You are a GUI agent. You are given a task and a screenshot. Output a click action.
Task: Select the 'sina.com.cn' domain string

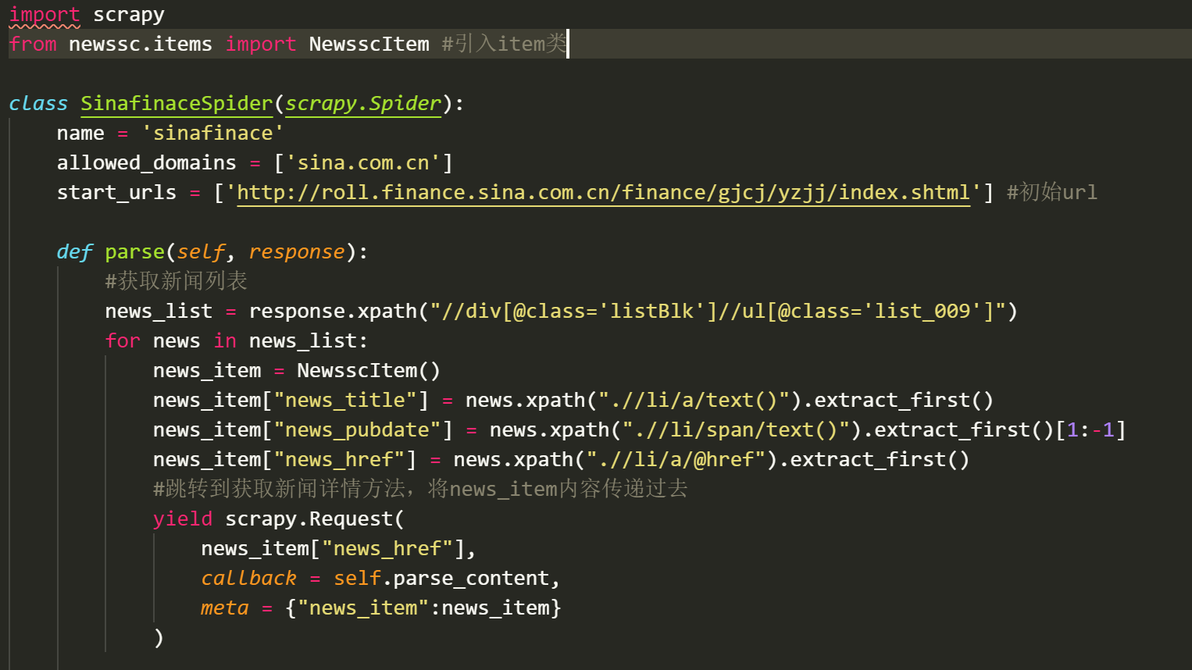pos(363,163)
